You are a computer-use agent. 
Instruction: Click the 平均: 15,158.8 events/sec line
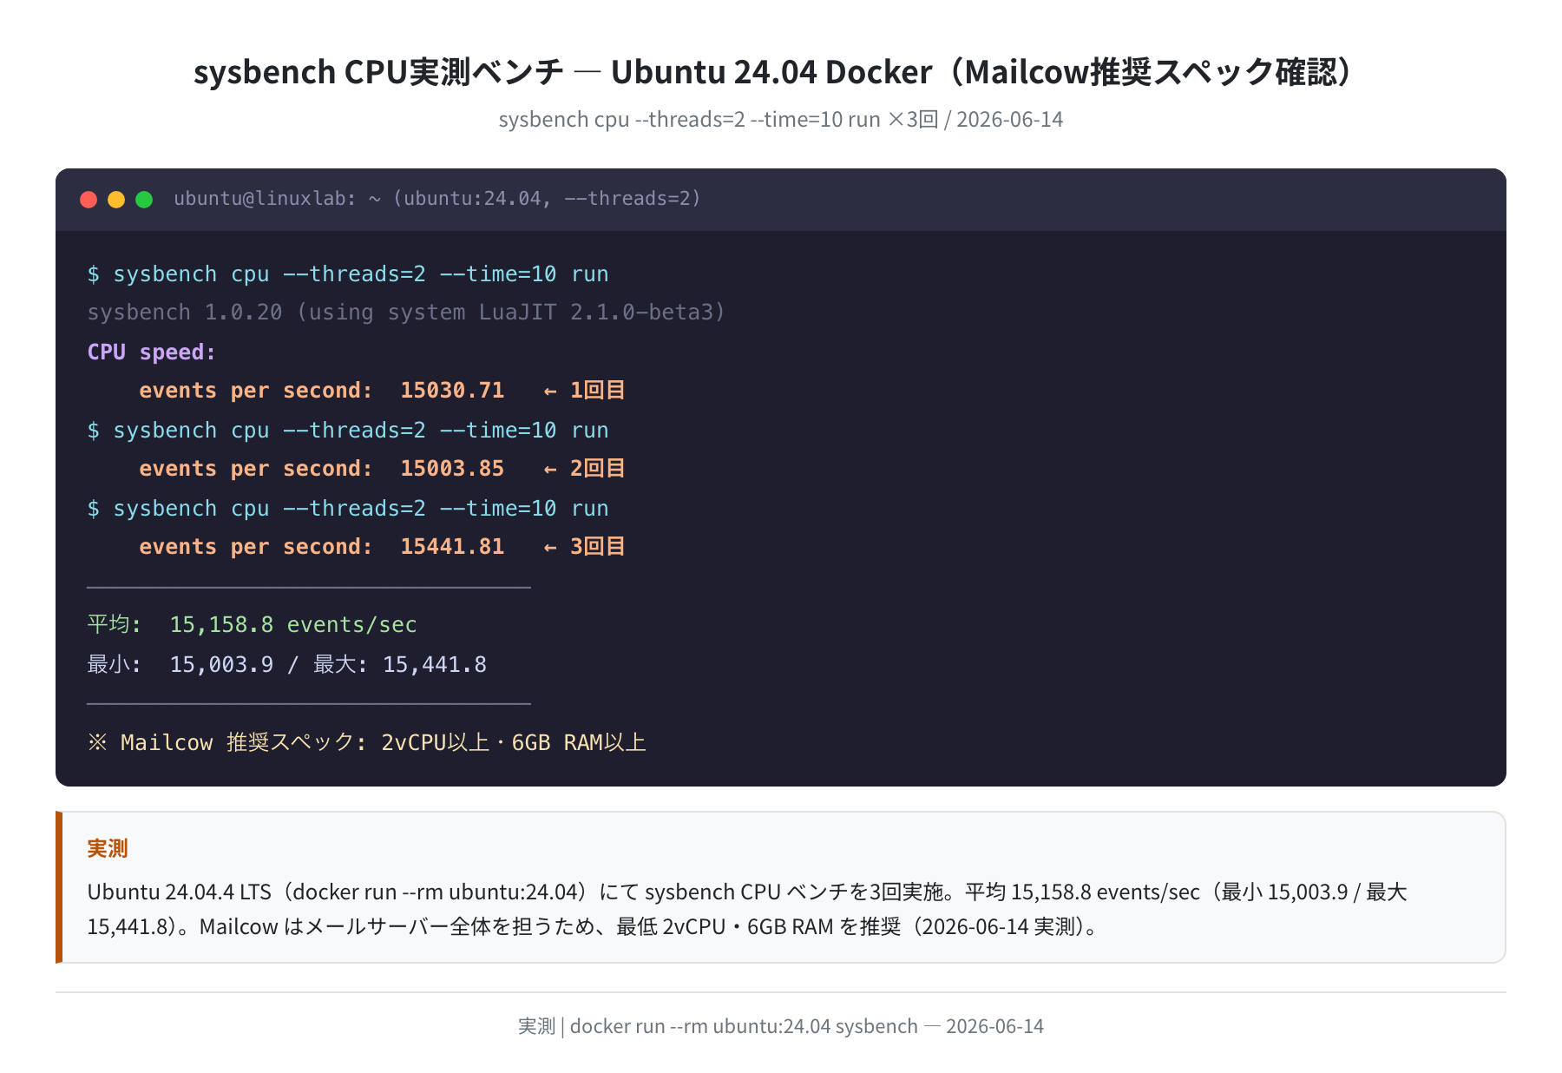point(252,625)
